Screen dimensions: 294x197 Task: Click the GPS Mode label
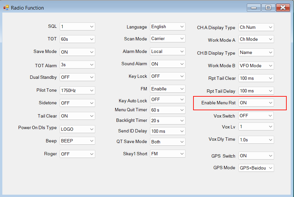click(x=224, y=168)
